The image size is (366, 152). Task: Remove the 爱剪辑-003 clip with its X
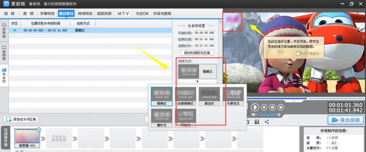(x=39, y=130)
